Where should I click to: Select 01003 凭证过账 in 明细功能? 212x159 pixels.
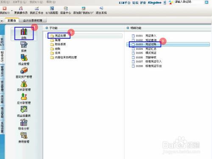168,44
